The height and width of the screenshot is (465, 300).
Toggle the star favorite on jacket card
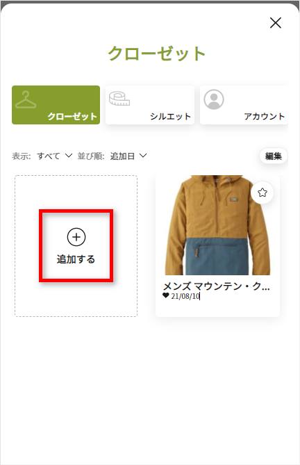262,193
